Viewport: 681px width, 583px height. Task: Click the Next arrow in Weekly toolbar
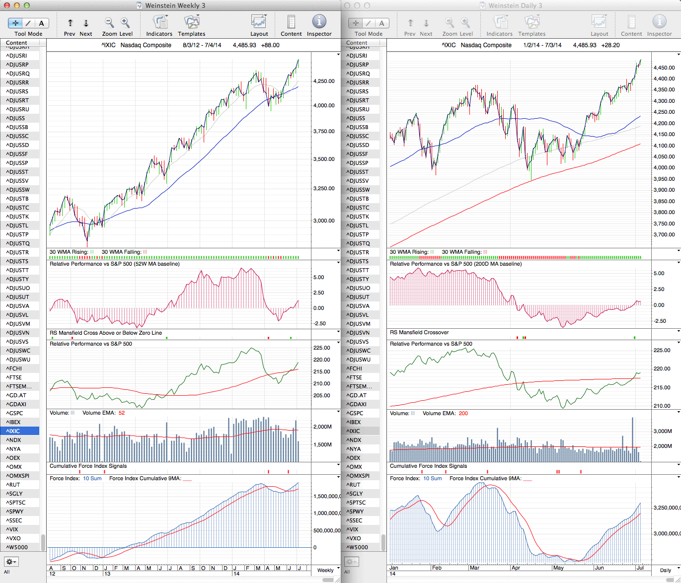pos(86,23)
